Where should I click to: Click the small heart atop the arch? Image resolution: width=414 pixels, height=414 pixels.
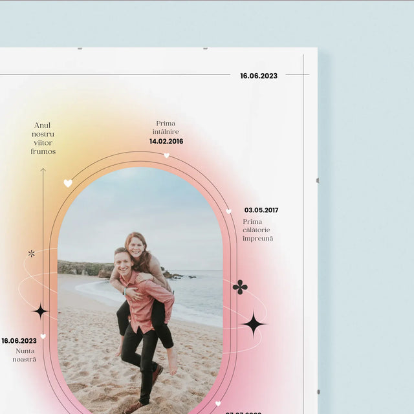(x=166, y=155)
